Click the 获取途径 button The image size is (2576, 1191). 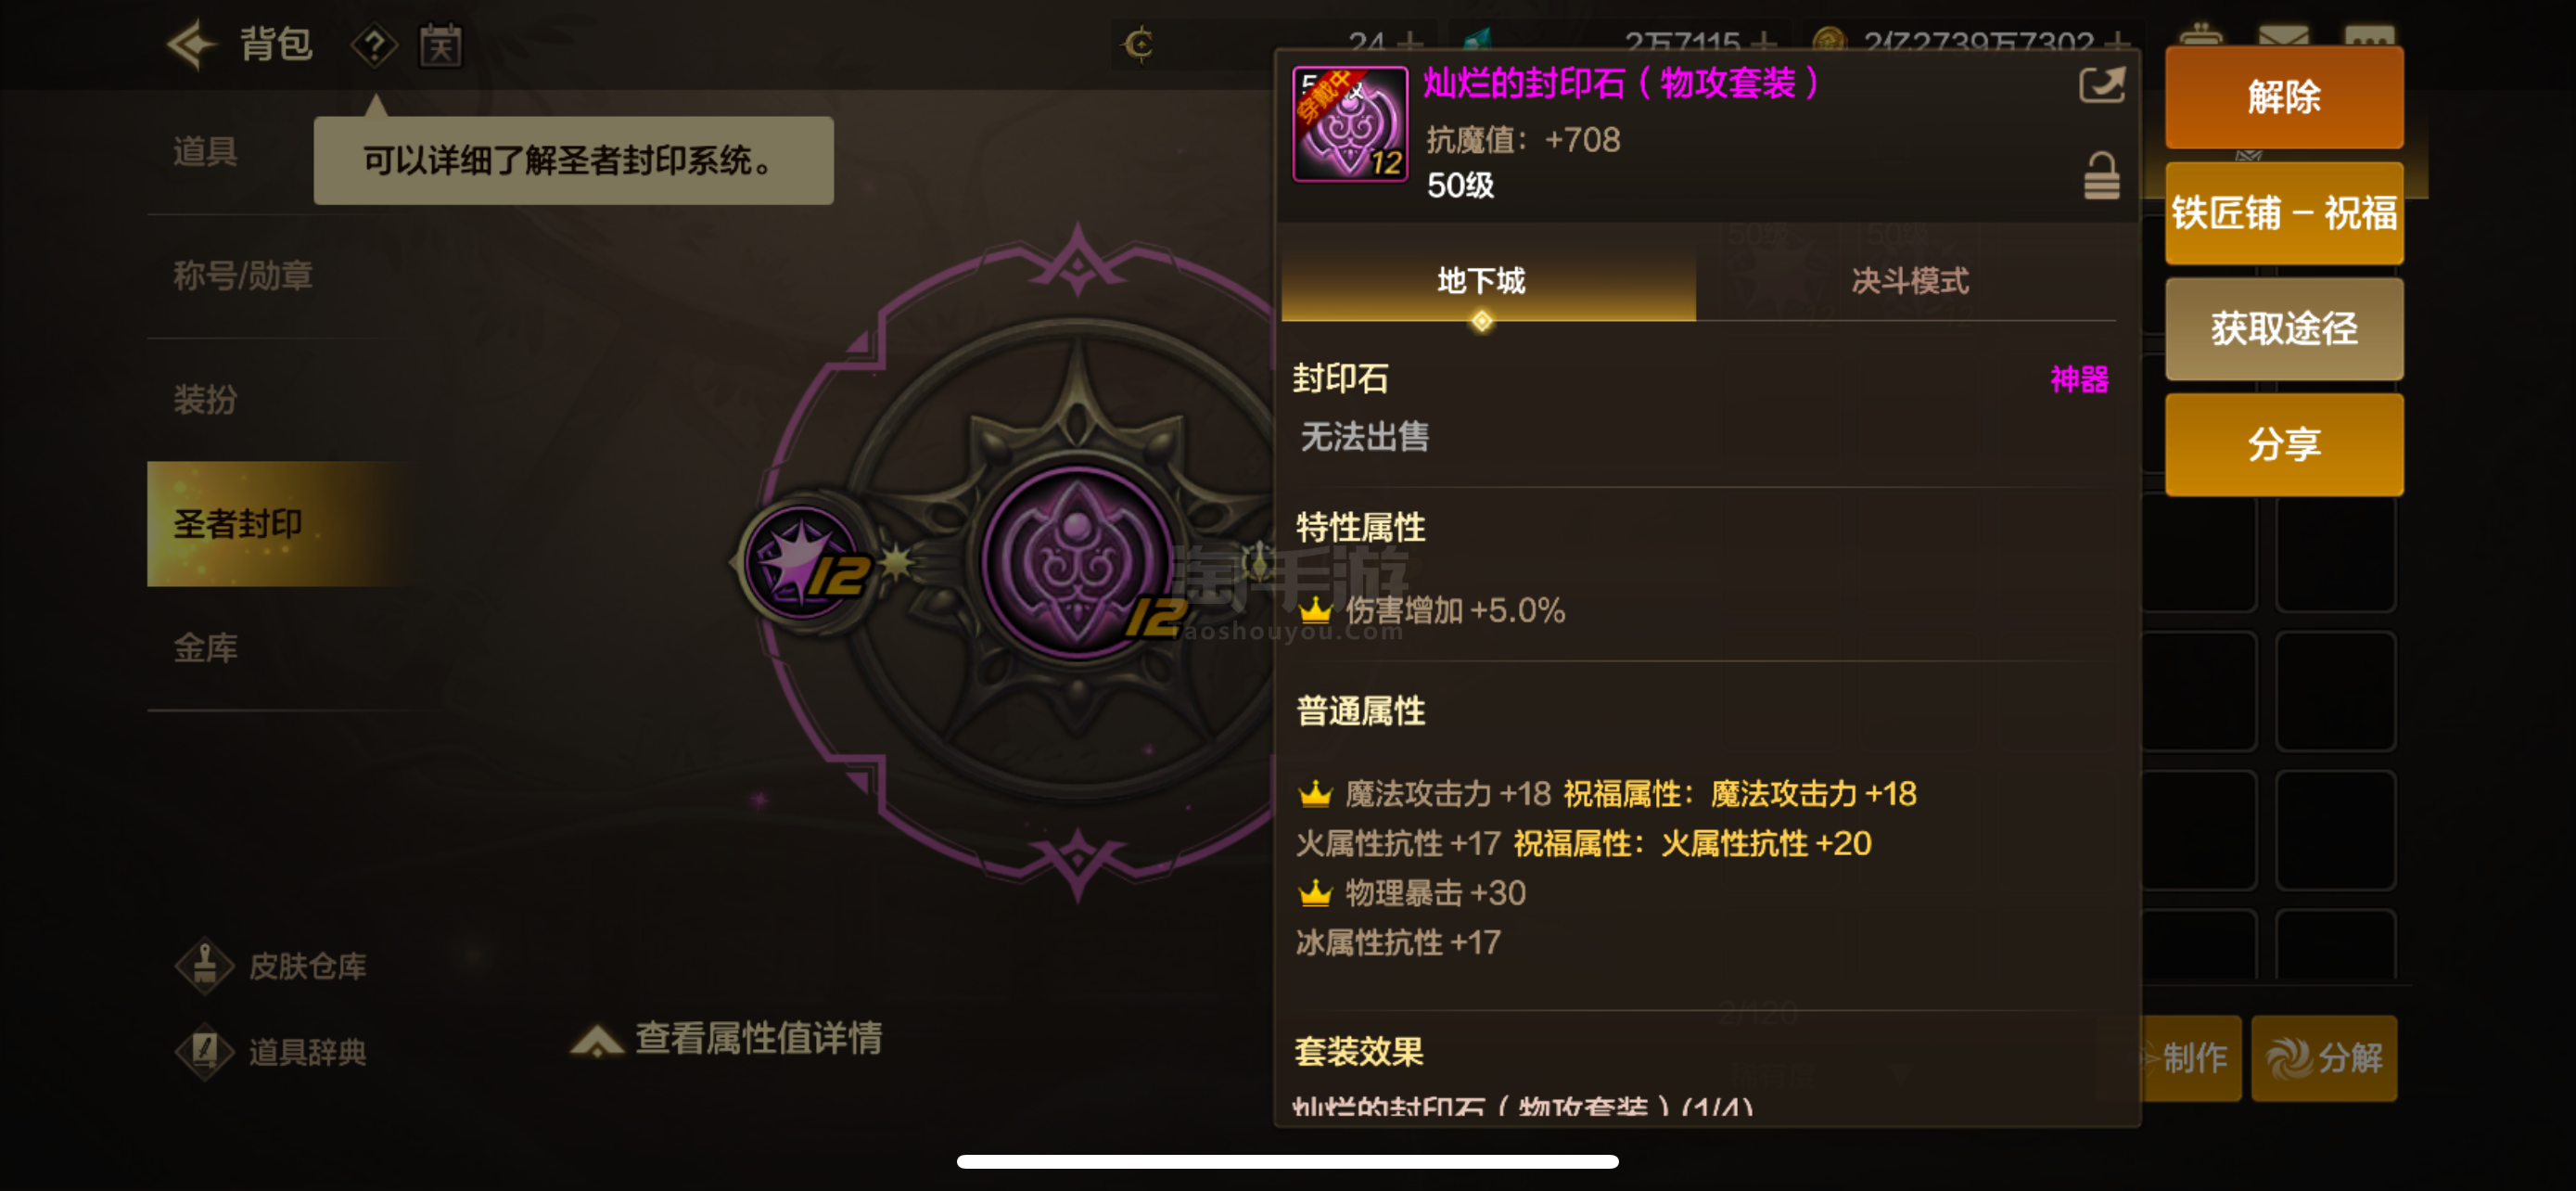(2284, 328)
